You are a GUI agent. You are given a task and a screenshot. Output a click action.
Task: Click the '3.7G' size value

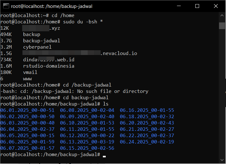6,41
